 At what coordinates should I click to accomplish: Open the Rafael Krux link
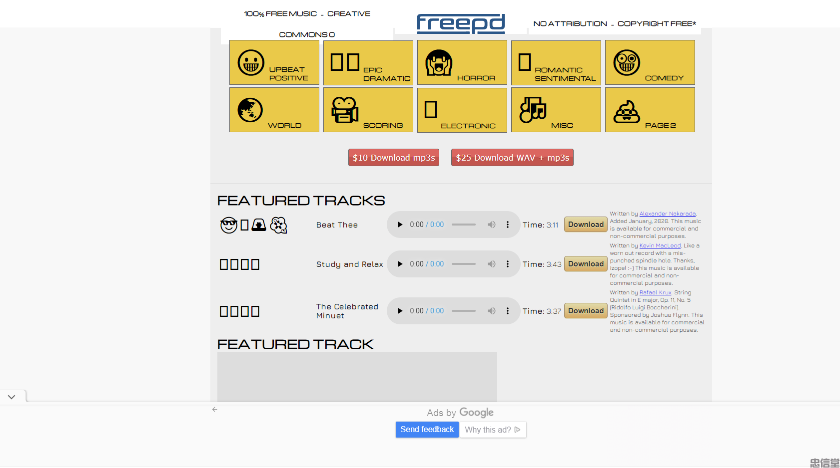655,292
